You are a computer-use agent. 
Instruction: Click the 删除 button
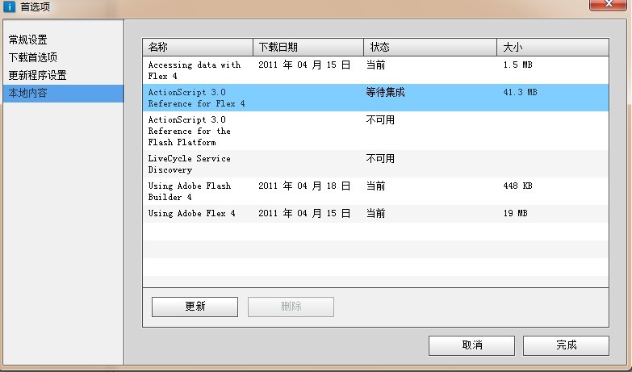click(291, 307)
